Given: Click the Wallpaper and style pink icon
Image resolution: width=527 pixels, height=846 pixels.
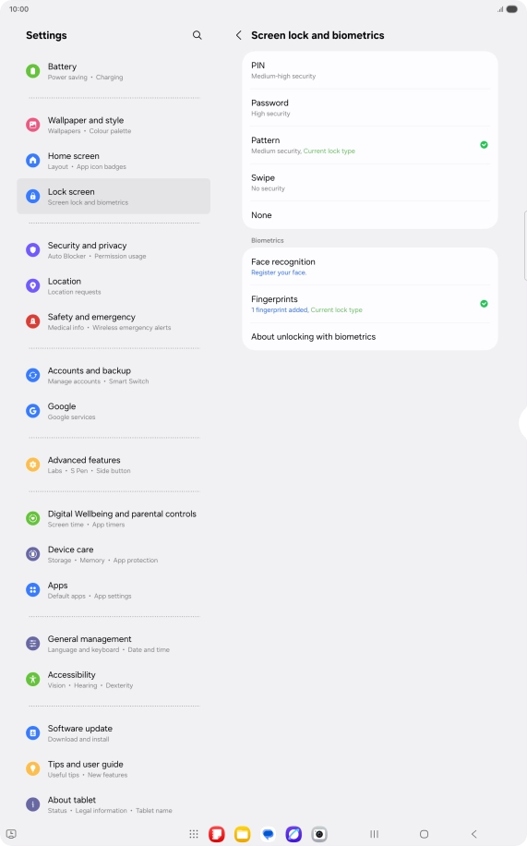Looking at the screenshot, I should (x=33, y=125).
